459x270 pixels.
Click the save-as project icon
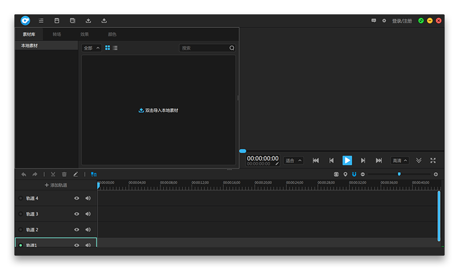click(x=72, y=21)
